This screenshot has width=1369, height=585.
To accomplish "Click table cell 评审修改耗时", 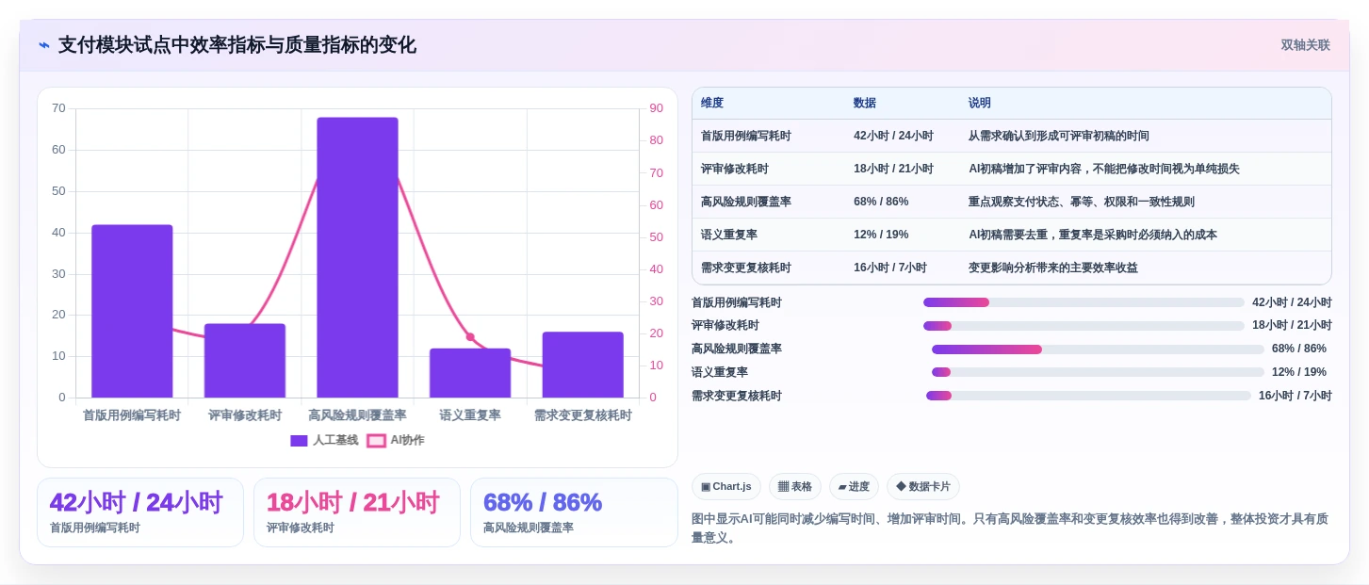I will click(735, 169).
